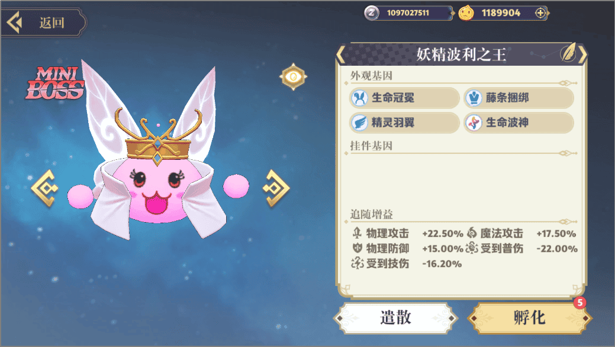Select the 生命冠冕 gene
Viewport: 615px width, 347px height.
tap(404, 98)
